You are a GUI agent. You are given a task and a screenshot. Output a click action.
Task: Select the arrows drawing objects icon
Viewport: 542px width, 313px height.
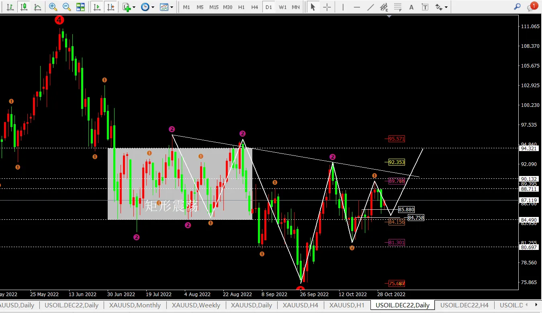pos(439,7)
